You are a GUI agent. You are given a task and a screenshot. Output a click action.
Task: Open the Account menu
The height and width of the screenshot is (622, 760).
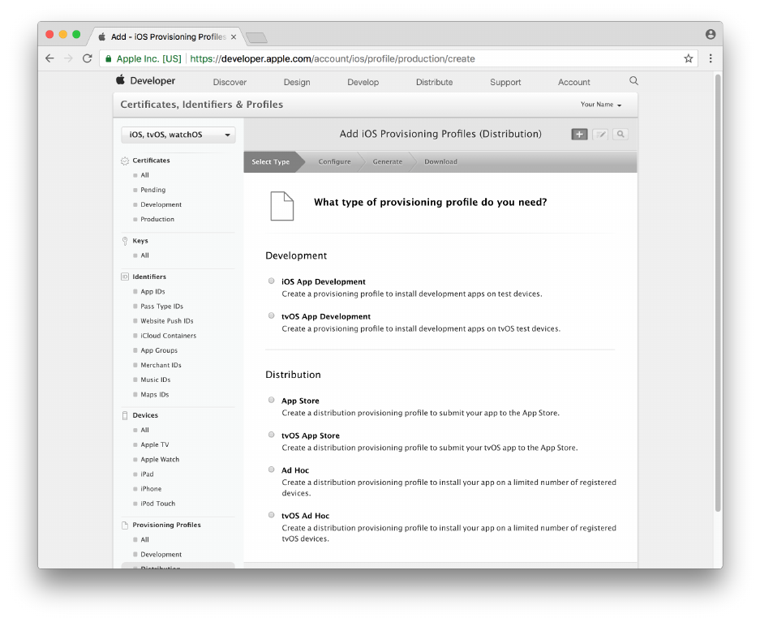[574, 83]
